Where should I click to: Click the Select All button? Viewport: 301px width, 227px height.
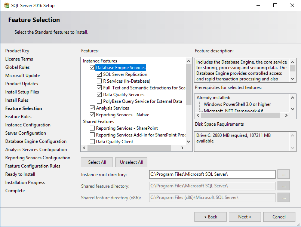tap(97, 162)
